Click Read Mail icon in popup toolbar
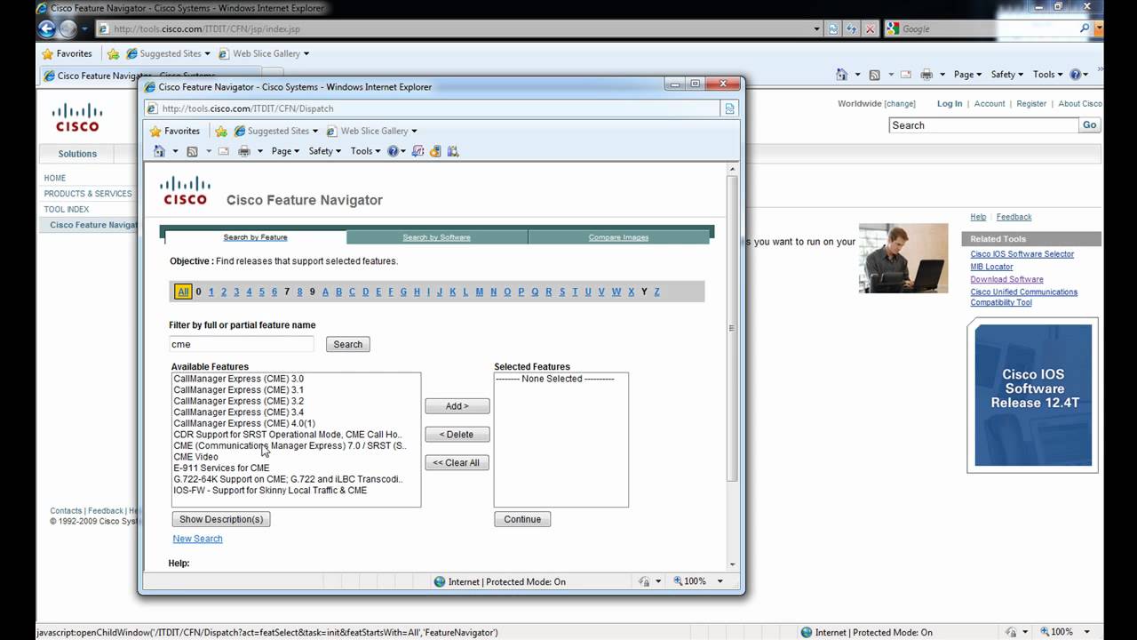 tap(224, 151)
